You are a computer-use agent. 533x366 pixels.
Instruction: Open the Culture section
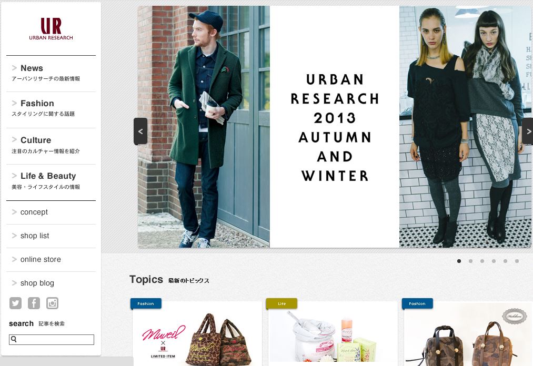(x=51, y=146)
